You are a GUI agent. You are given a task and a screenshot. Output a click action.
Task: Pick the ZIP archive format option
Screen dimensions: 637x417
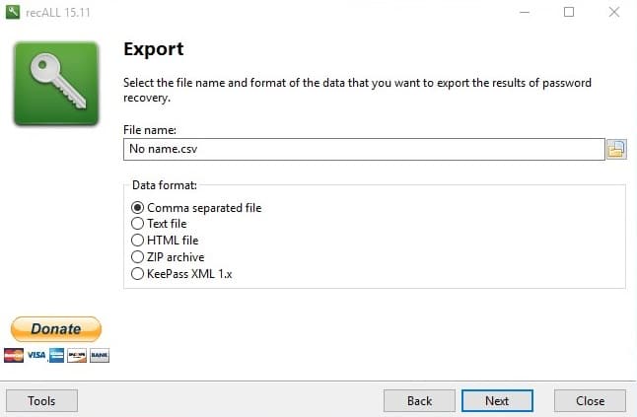point(138,257)
